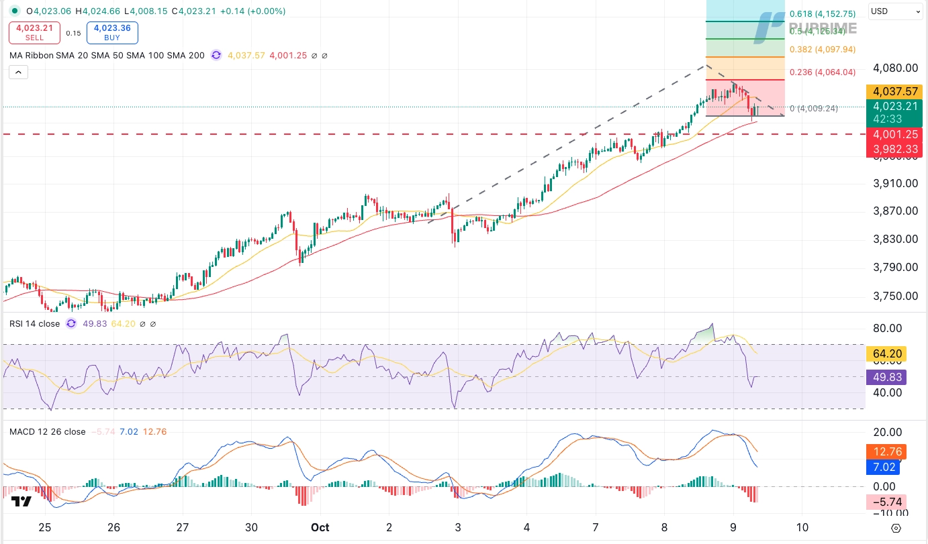The height and width of the screenshot is (544, 928).
Task: Click the 0.236 Fibonacci level label
Action: (x=822, y=72)
